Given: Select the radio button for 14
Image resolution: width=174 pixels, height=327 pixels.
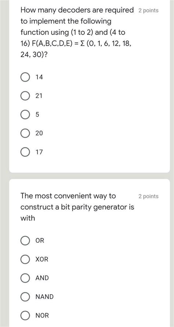Looking at the screenshot, I should click(x=25, y=77).
